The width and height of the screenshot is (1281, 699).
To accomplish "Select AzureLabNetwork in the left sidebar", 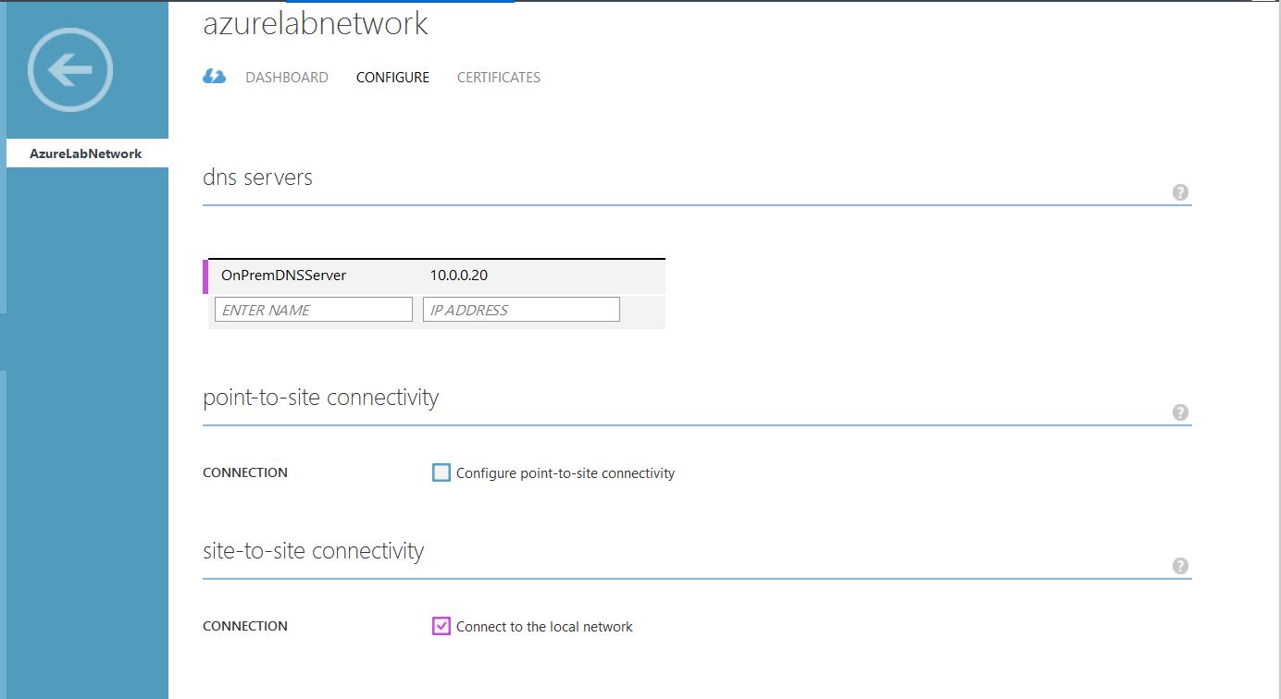I will coord(86,153).
